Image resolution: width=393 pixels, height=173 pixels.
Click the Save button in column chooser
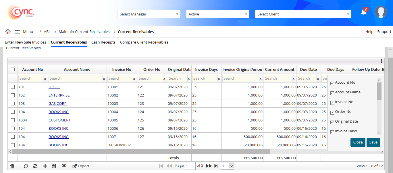click(373, 142)
